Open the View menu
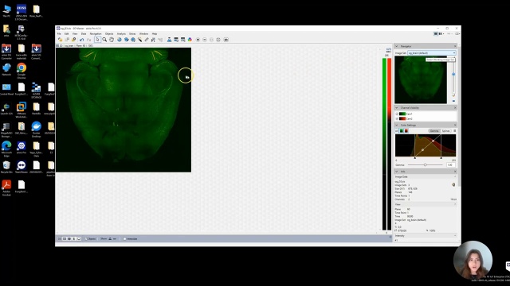Viewport: 510px width, 286px height. 75,33
